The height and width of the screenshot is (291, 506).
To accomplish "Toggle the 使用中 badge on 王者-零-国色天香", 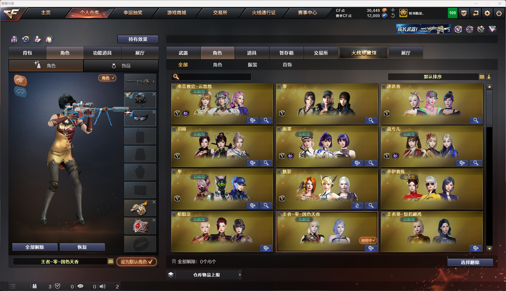I will 368,240.
